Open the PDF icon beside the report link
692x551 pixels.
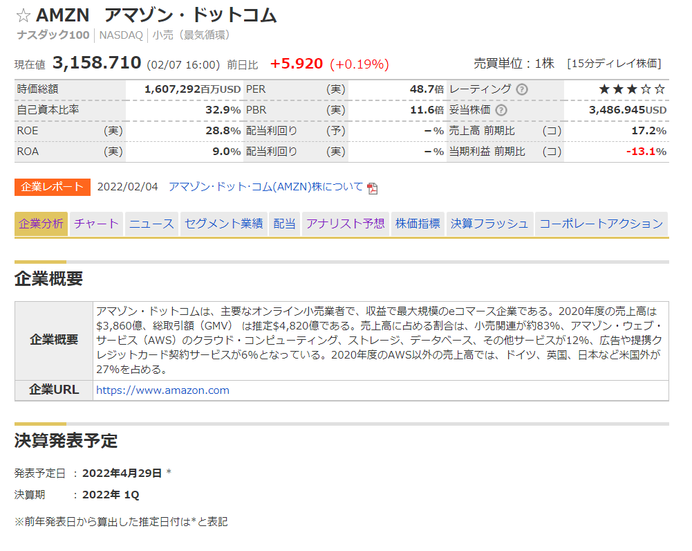tap(373, 188)
